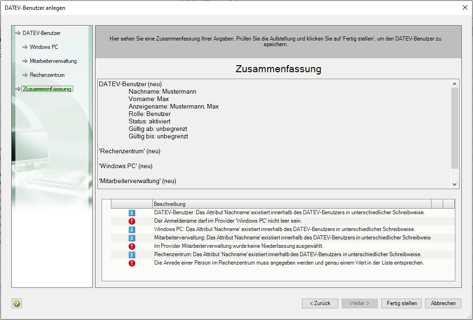Go to DATEV-Benutzer wizard step
The width and height of the screenshot is (473, 320).
(x=41, y=33)
